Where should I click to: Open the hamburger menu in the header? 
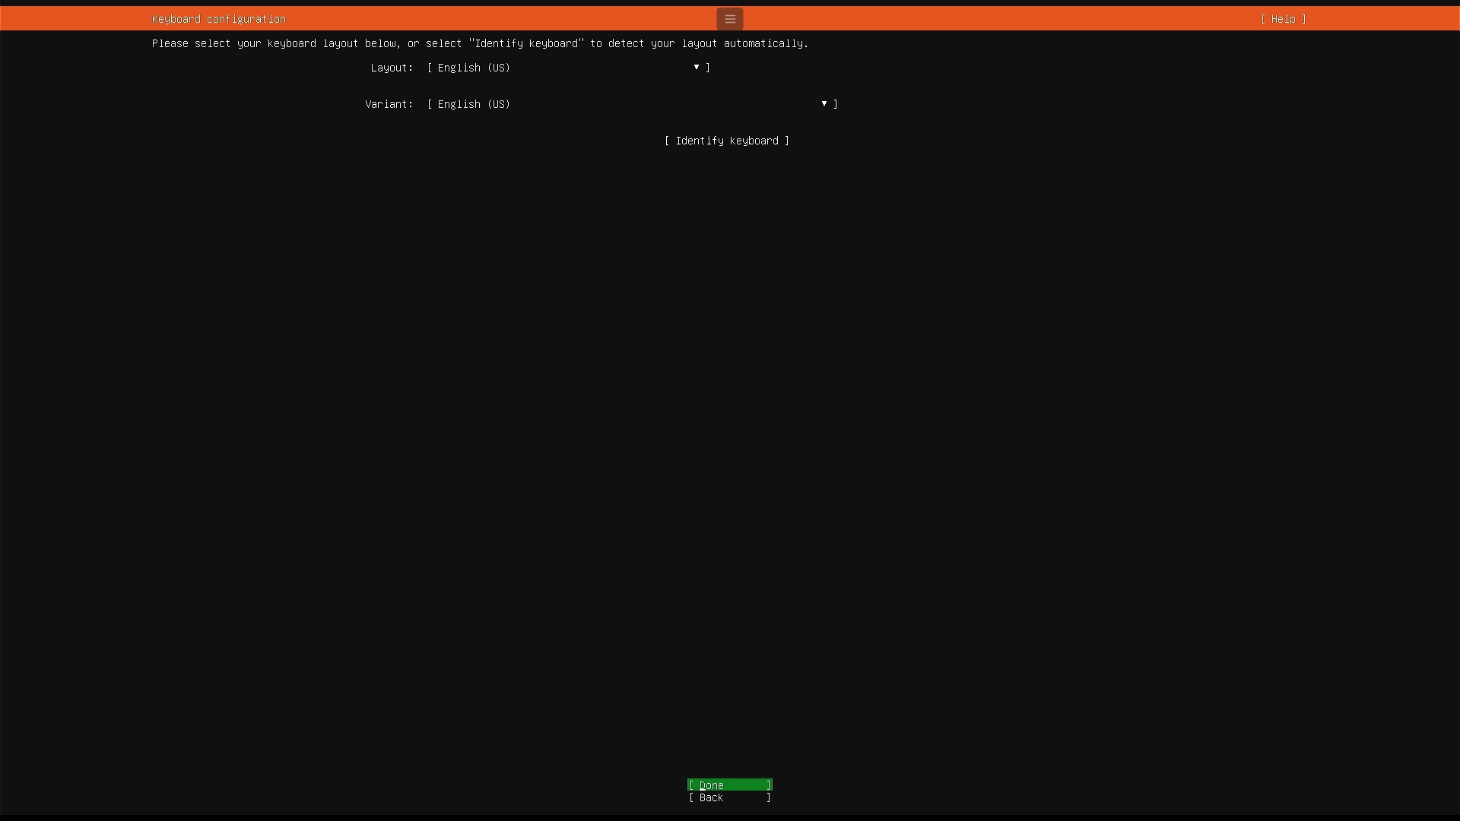click(x=729, y=19)
